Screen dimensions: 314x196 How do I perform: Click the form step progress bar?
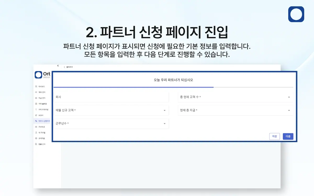coord(173,87)
